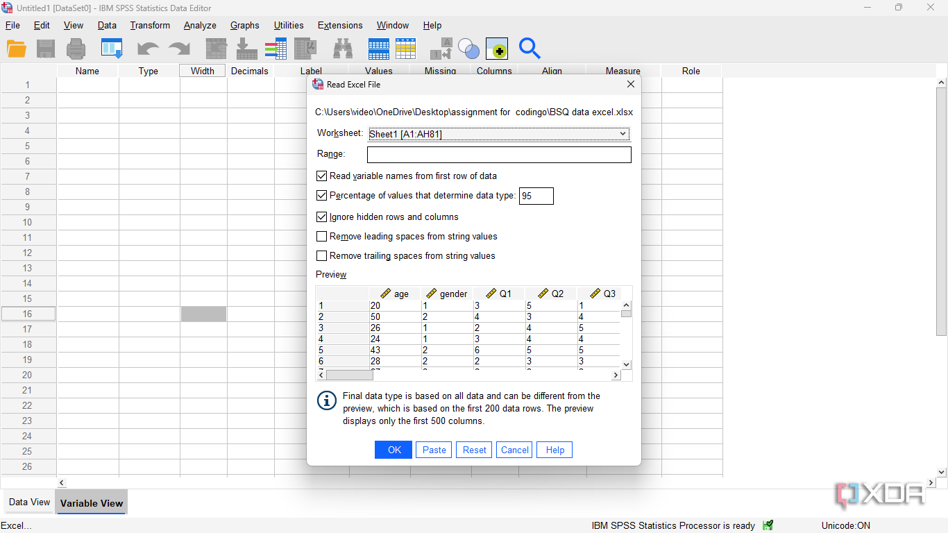Open the Transform menu
The height and width of the screenshot is (533, 948).
(x=150, y=25)
